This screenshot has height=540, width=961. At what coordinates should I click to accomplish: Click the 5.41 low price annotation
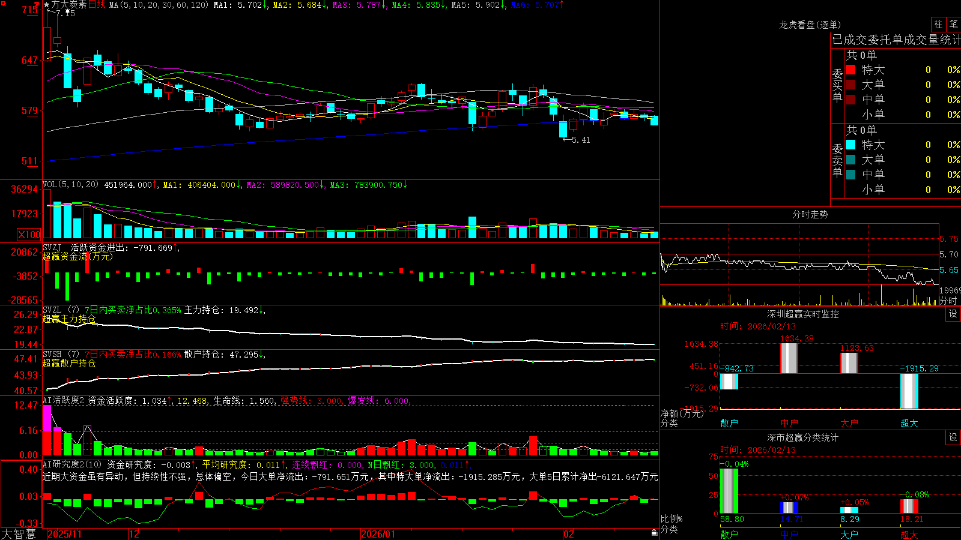pyautogui.click(x=580, y=140)
